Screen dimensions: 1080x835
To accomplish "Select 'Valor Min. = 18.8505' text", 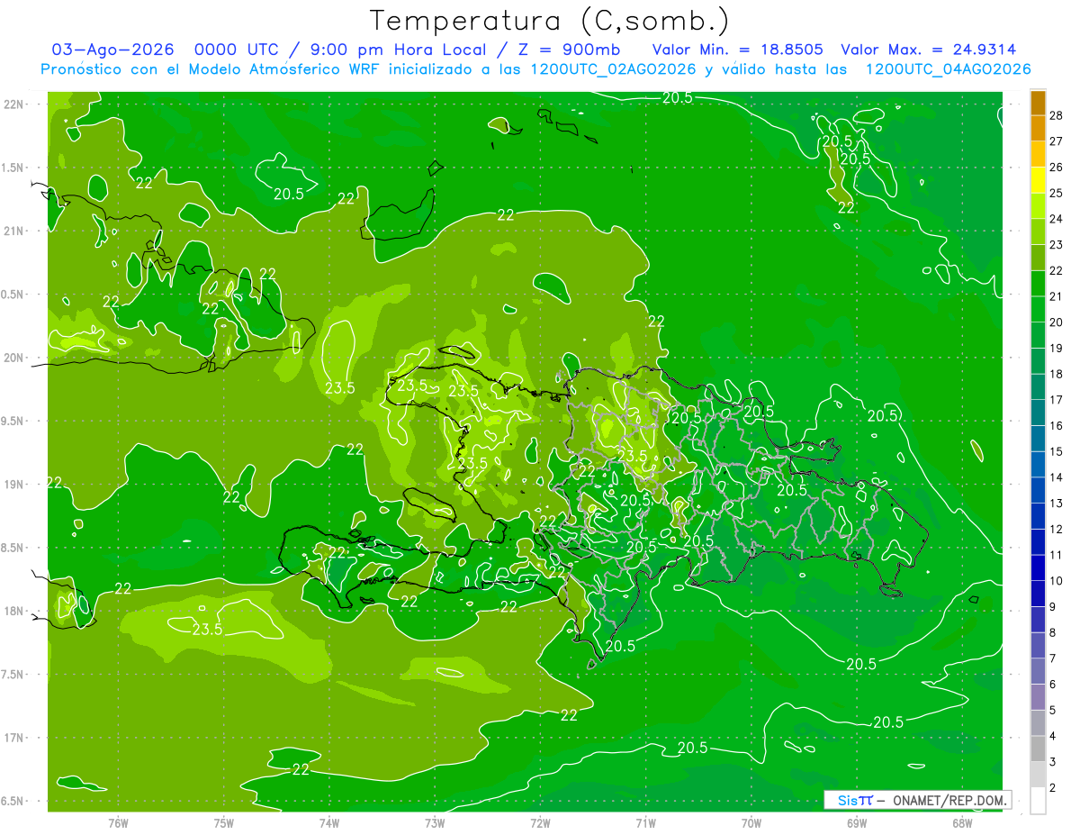I will [737, 50].
